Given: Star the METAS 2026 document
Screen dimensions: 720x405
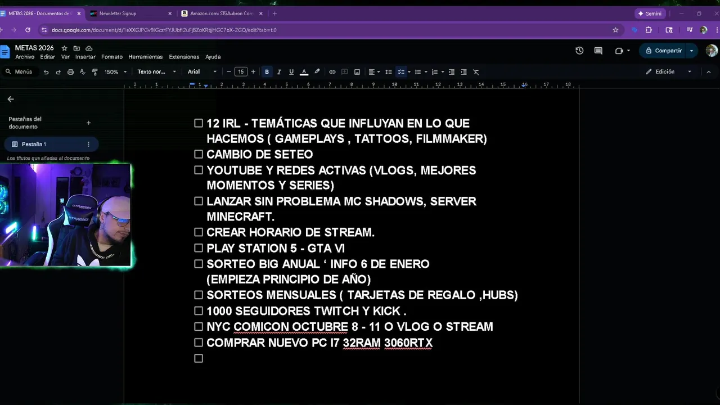Looking at the screenshot, I should [64, 48].
